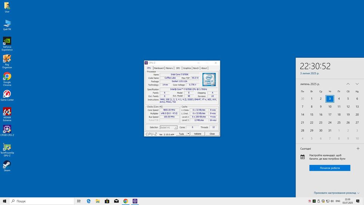Click the NVIDIA tray icon
This screenshot has height=205, width=364.
(x=314, y=201)
